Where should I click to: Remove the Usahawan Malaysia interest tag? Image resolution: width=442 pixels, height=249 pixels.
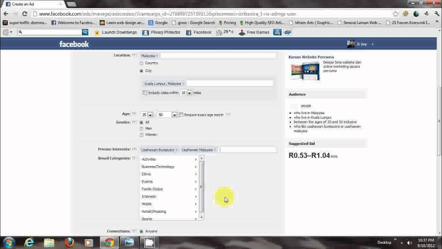[215, 150]
